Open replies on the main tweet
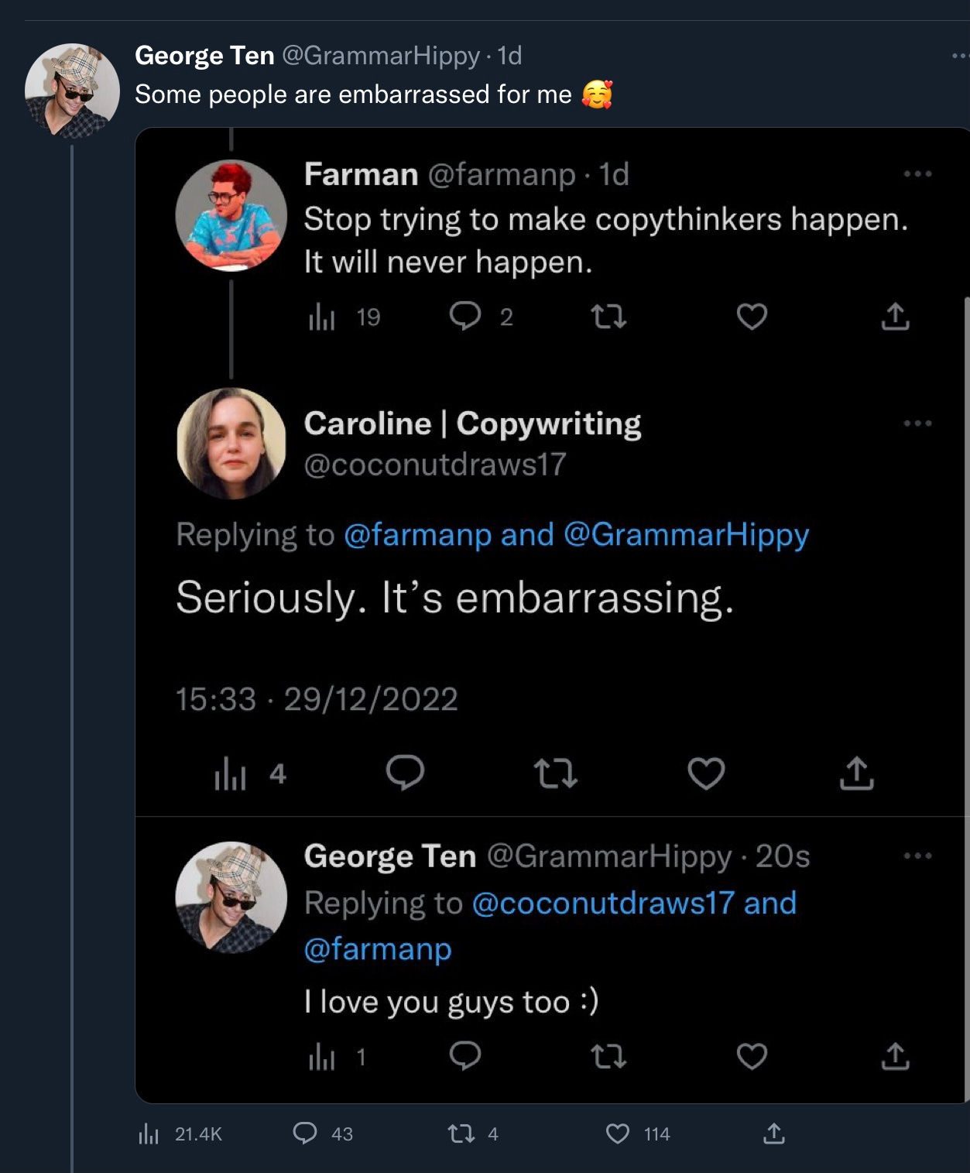Viewport: 970px width, 1173px height. (x=305, y=1134)
